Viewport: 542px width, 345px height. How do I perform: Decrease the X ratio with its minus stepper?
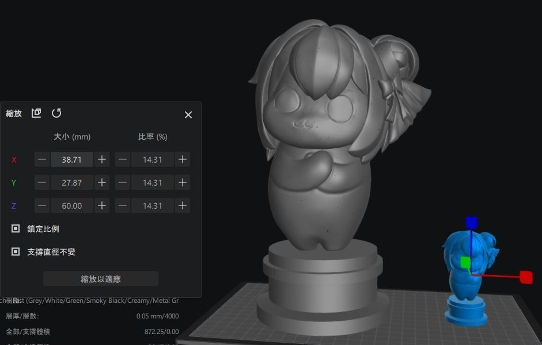(x=123, y=159)
